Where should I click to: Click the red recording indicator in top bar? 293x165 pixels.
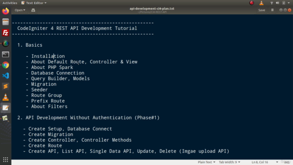click(252, 3)
